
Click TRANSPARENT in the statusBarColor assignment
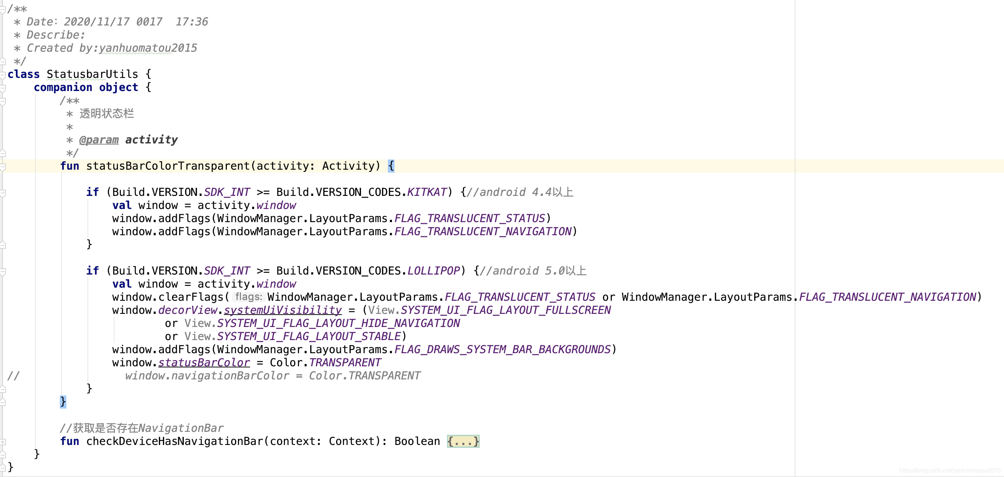pyautogui.click(x=345, y=363)
